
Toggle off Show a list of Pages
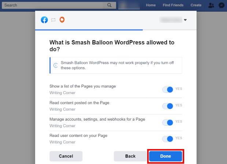click(x=168, y=90)
